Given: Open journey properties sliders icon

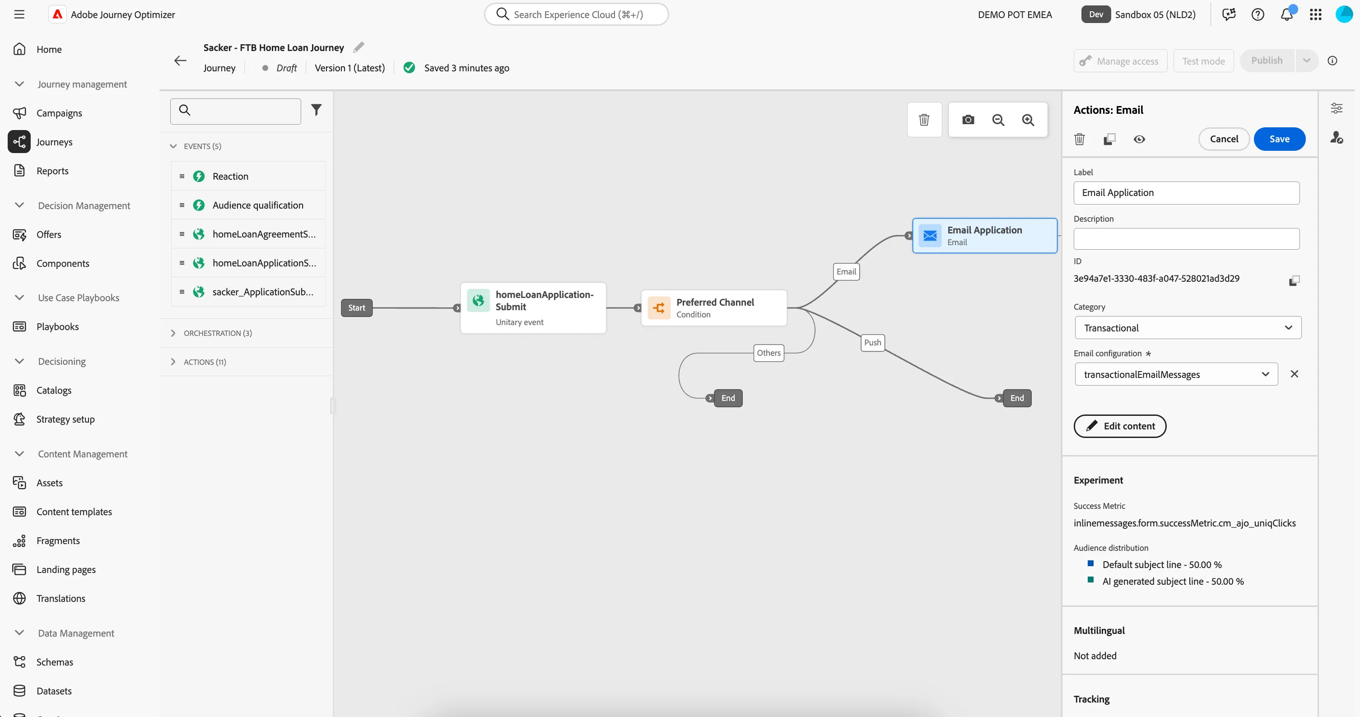Looking at the screenshot, I should [1336, 108].
